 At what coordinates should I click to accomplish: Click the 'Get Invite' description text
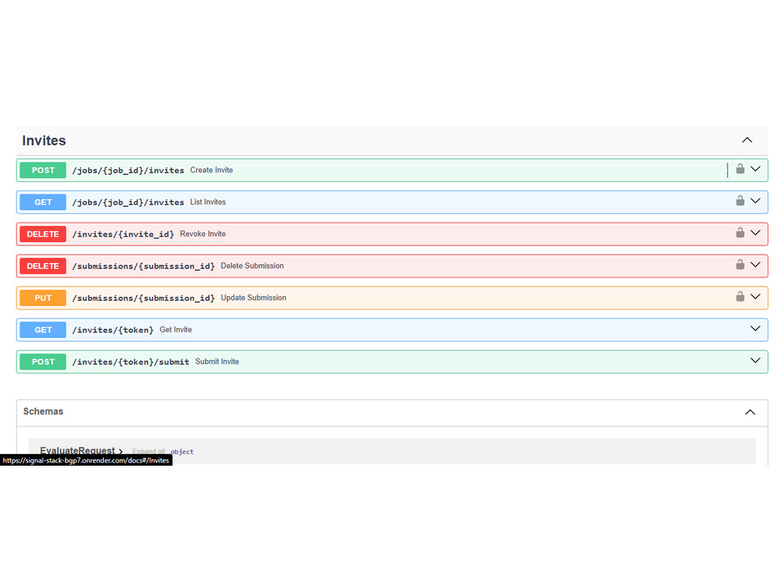click(x=176, y=330)
